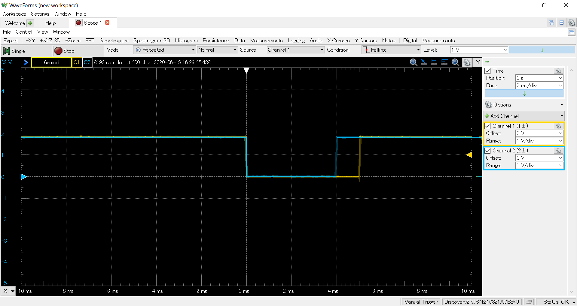Open the X axis dropdown arrow
Screen dimensions: 577x306
13,291
